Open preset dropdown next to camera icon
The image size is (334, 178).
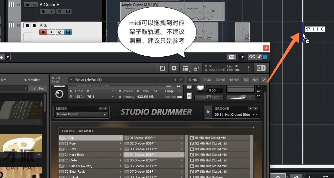241,57
